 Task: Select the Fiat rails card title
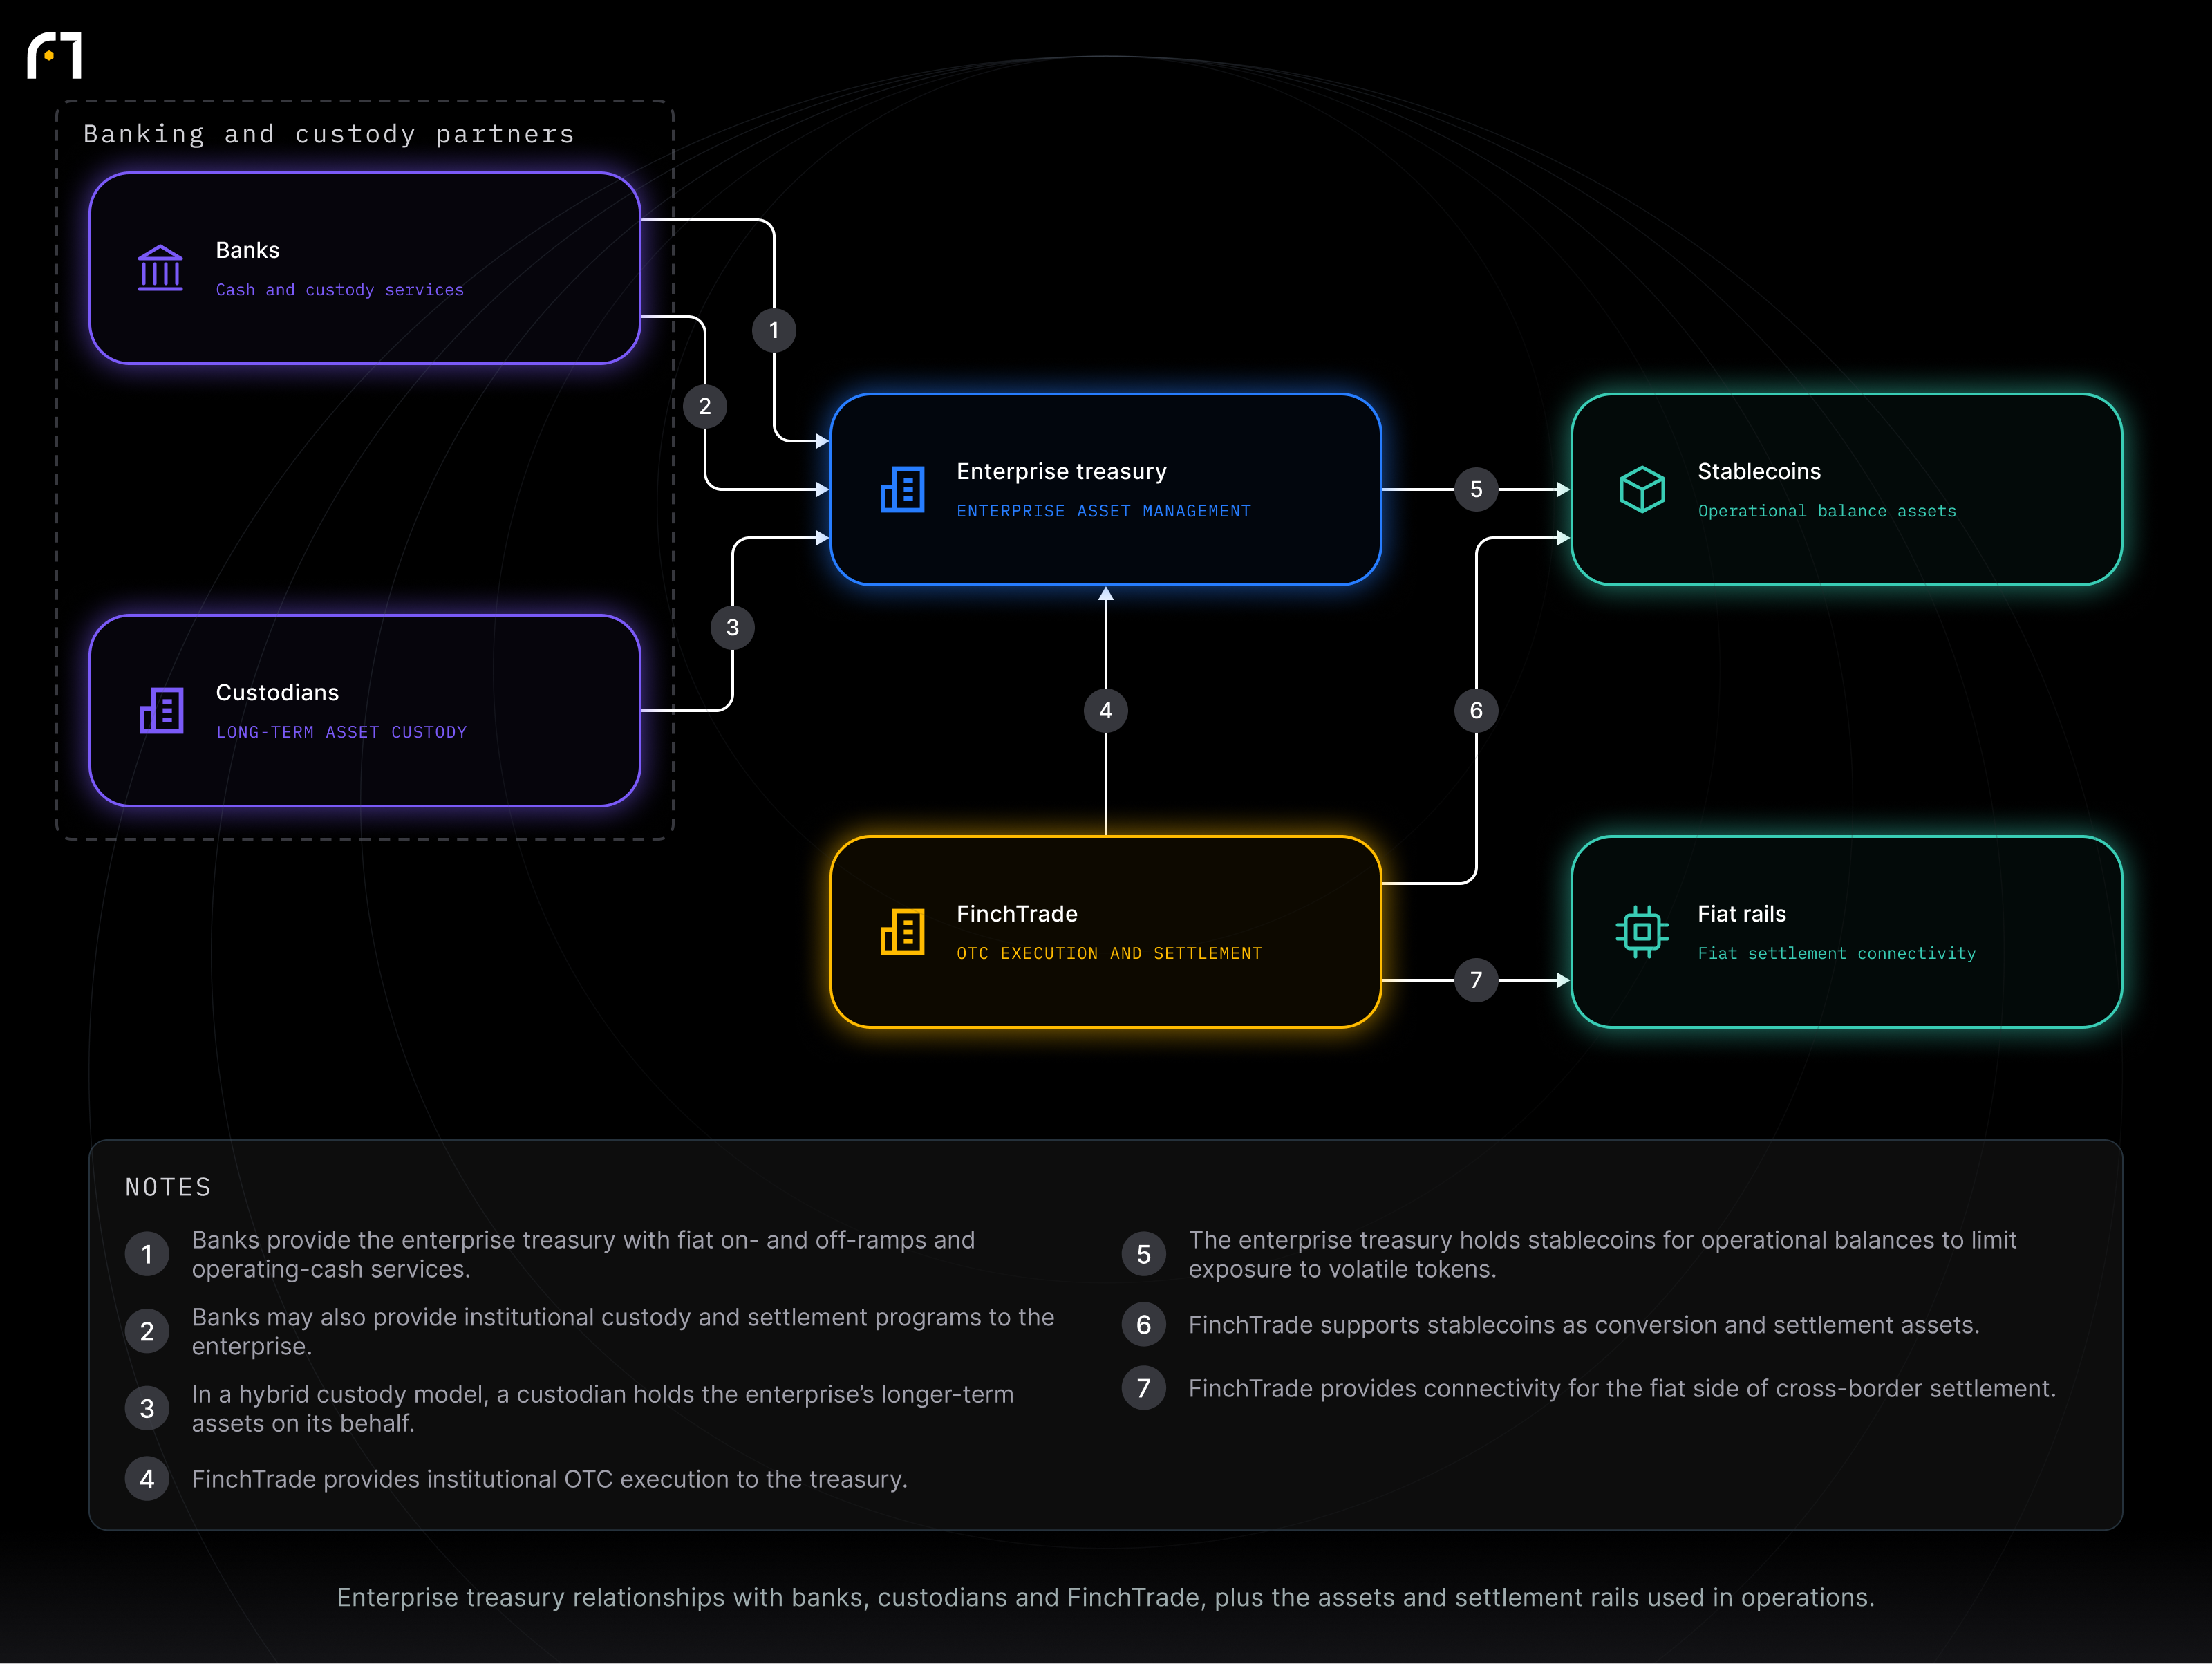pos(1741,914)
